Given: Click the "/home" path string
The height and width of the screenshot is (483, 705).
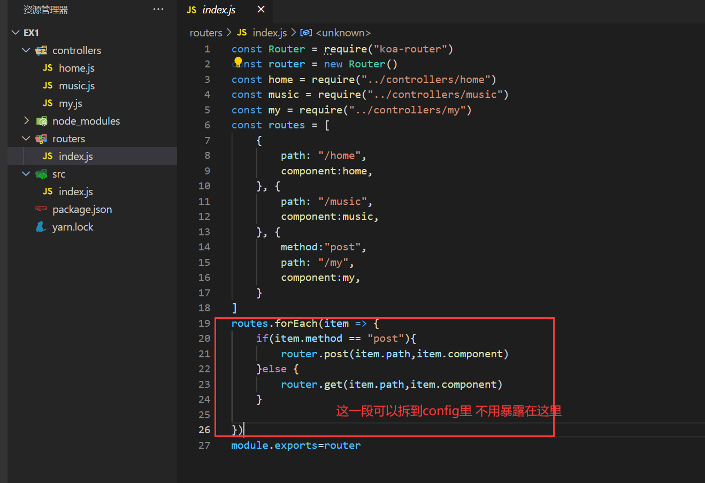Looking at the screenshot, I should pos(339,155).
